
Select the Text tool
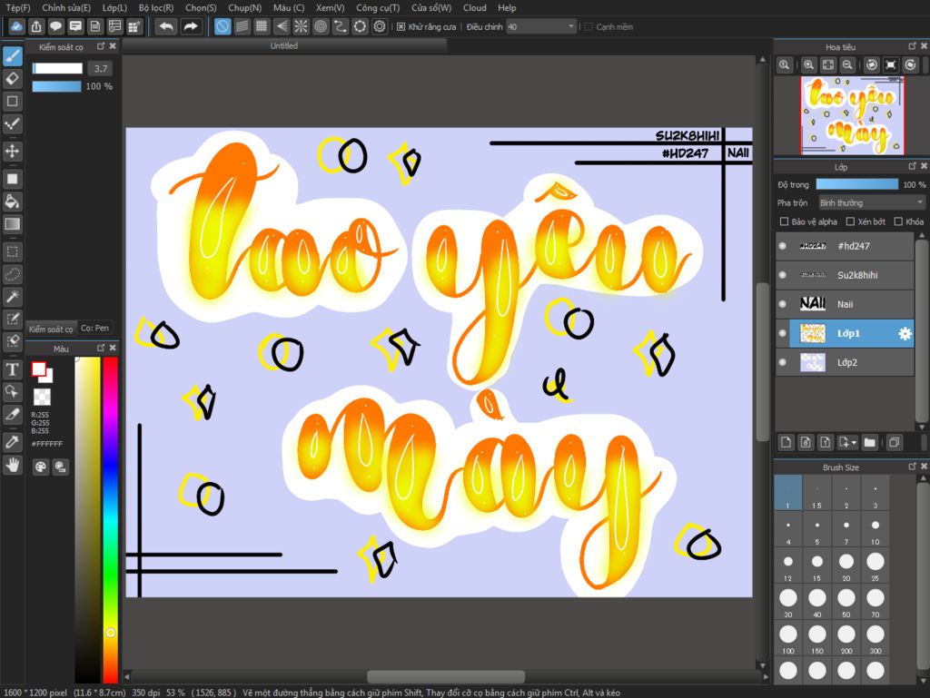pos(13,369)
